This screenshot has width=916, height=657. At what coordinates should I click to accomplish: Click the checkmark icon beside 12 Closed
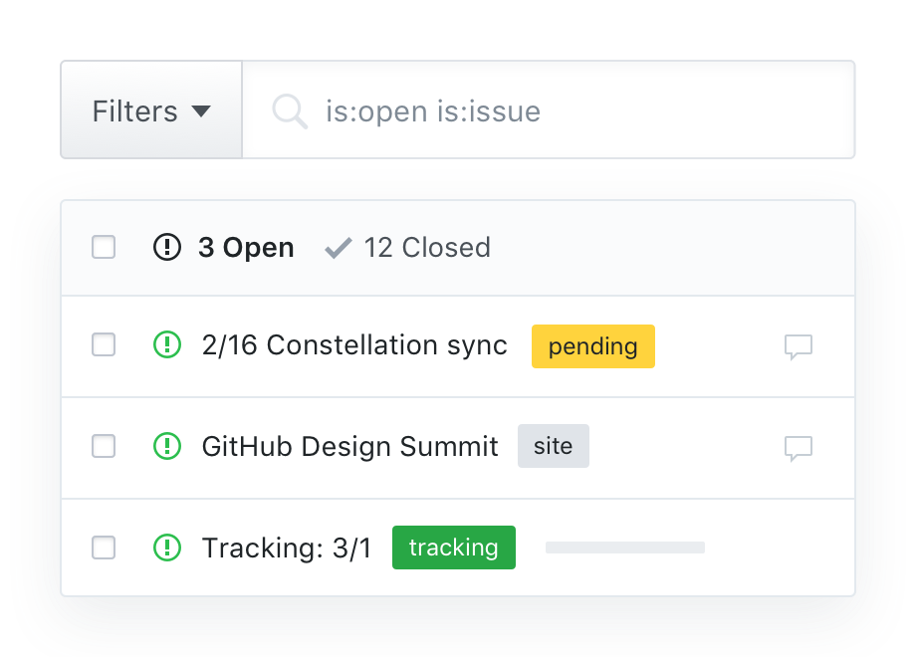click(339, 246)
